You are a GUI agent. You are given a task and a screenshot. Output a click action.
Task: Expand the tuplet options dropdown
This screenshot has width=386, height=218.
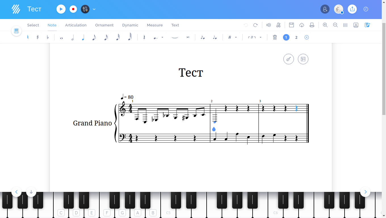(x=260, y=37)
